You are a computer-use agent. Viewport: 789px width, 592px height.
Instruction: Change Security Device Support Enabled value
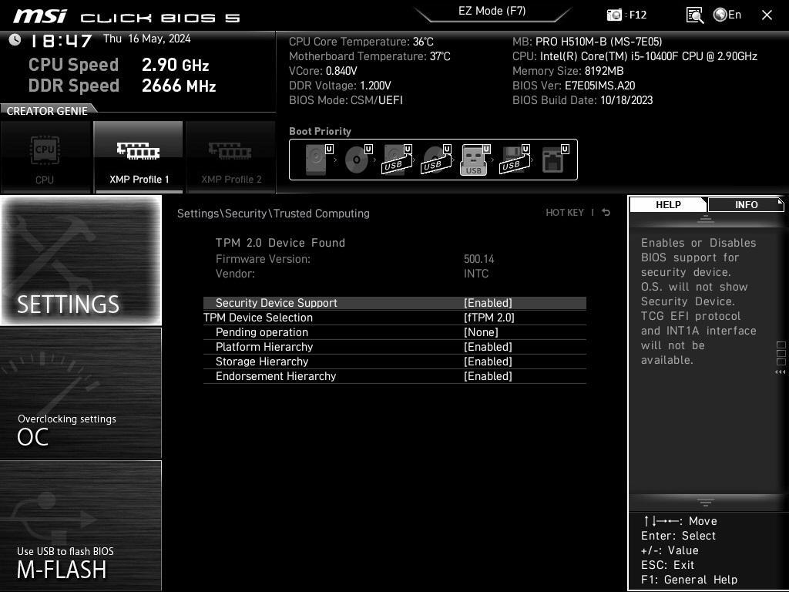point(488,303)
